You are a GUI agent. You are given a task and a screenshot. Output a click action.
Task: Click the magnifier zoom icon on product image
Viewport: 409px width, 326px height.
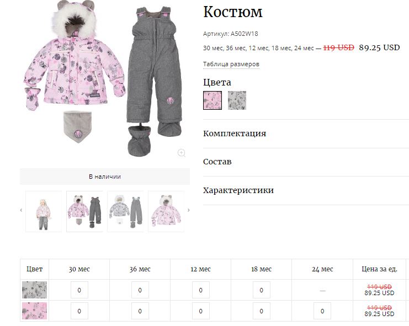click(x=182, y=153)
